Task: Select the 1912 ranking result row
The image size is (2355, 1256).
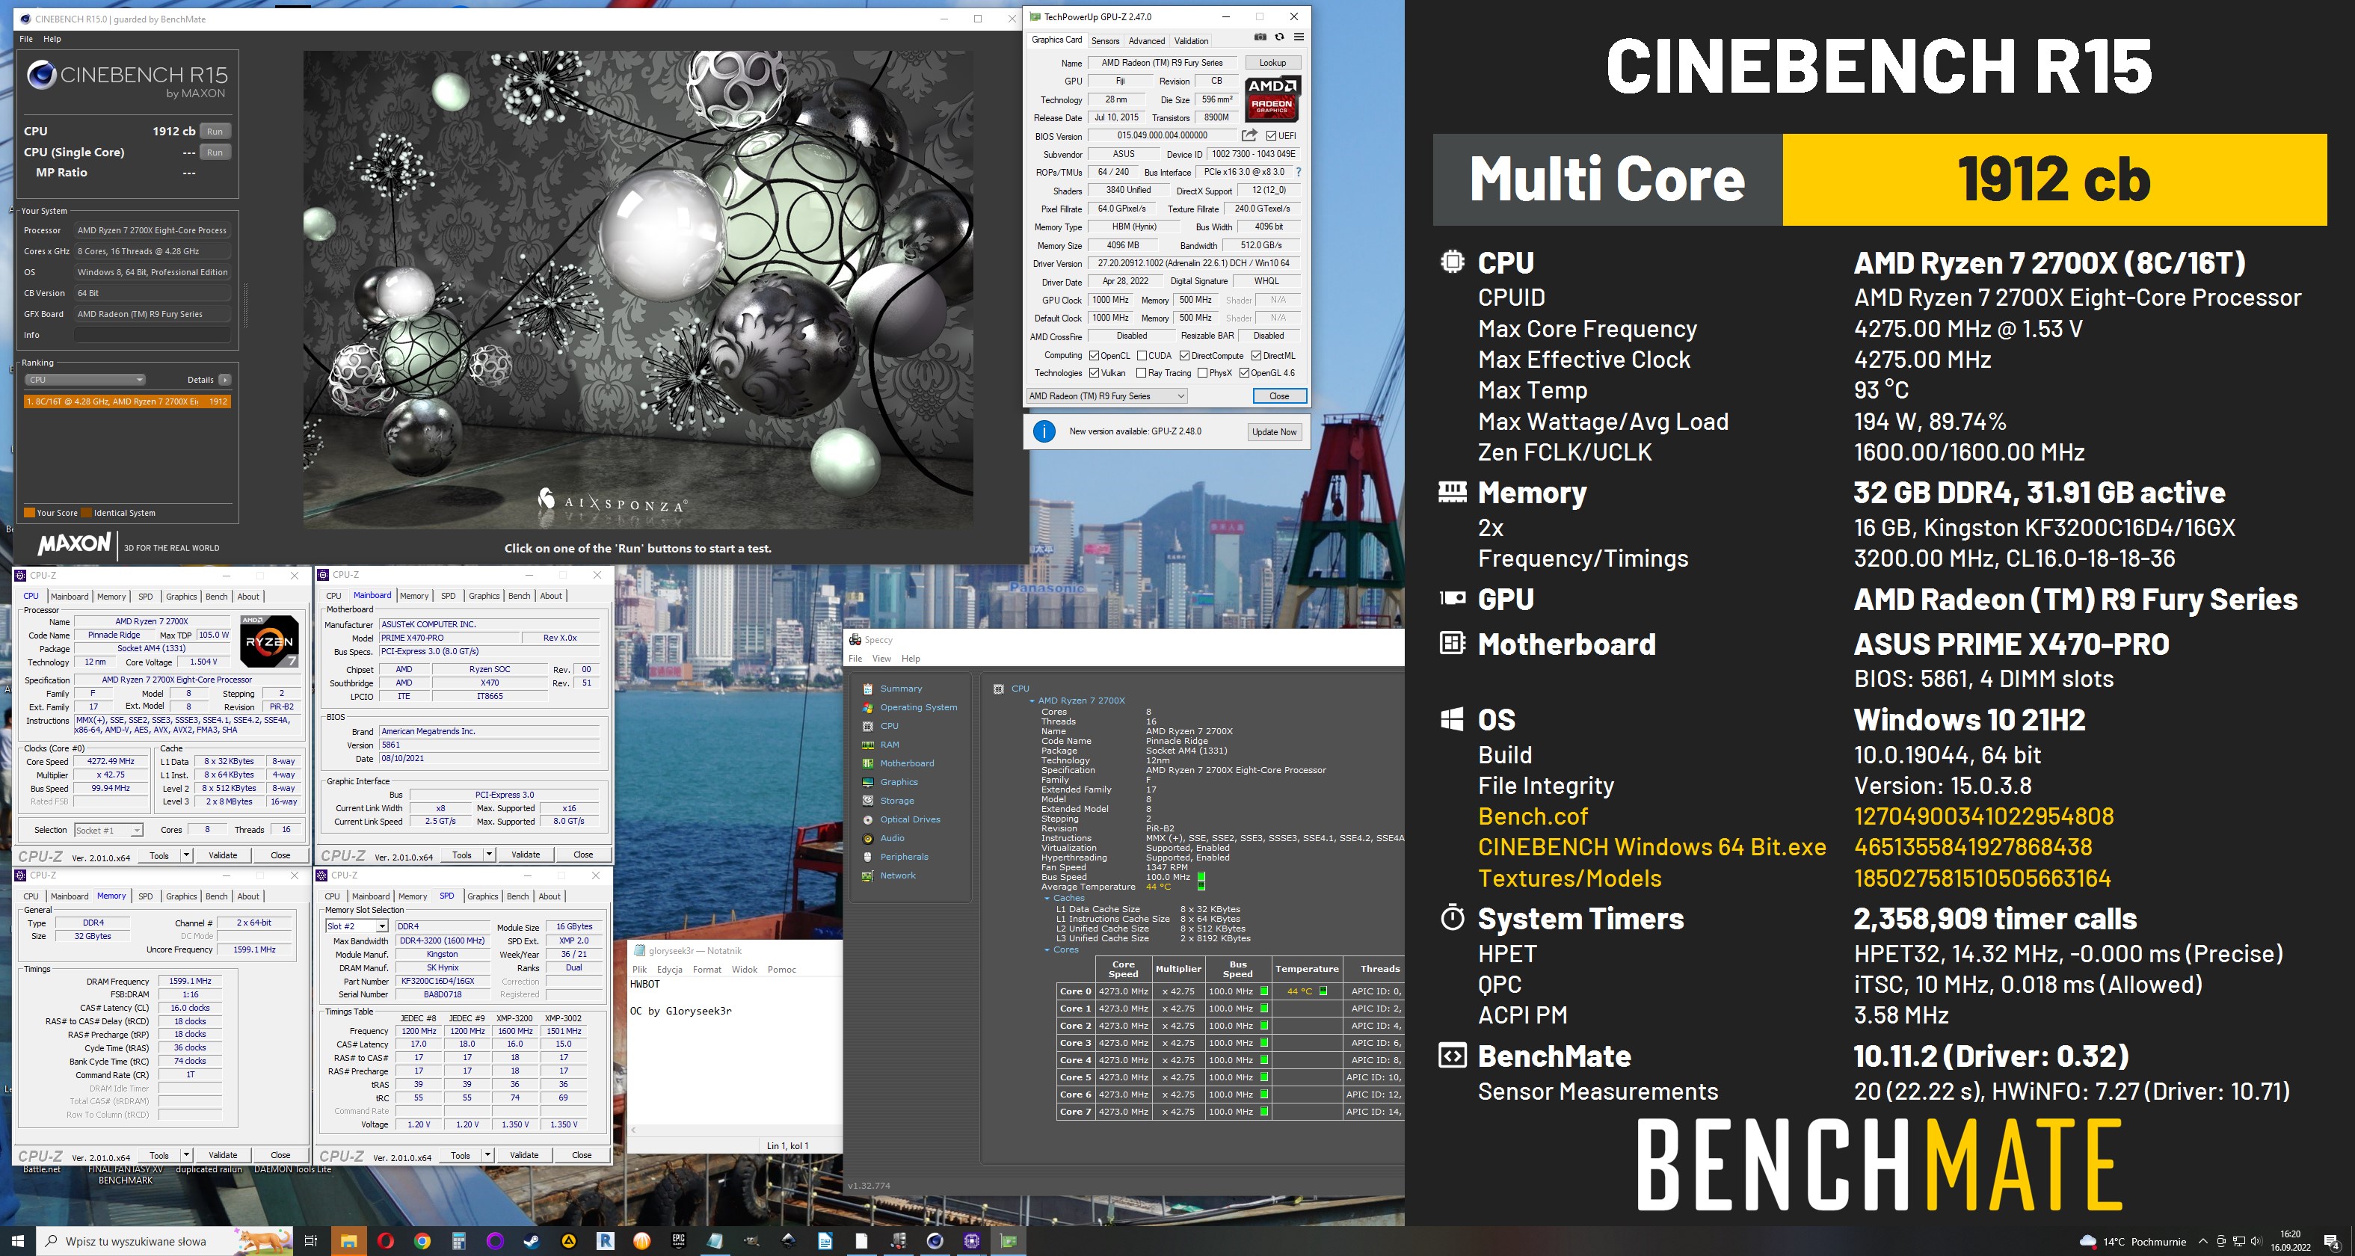Action: (x=127, y=401)
